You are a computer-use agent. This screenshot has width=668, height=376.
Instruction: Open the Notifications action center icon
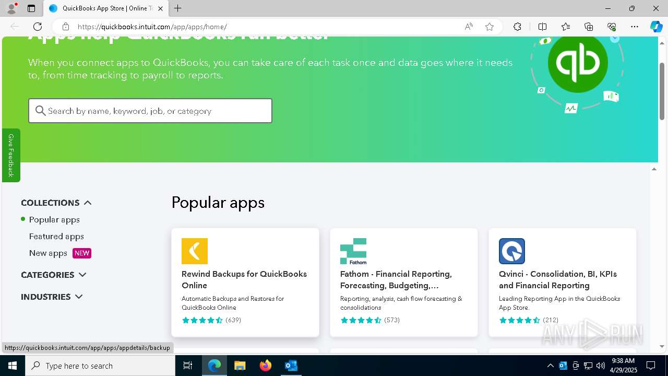(651, 366)
